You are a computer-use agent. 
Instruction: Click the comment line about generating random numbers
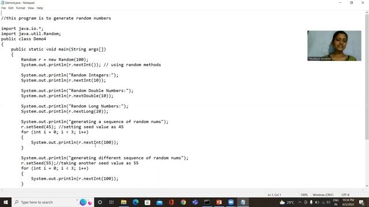pyautogui.click(x=56, y=18)
